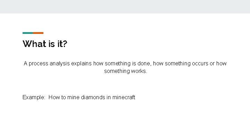Click the phrase "something works." on the second line

coord(126,71)
